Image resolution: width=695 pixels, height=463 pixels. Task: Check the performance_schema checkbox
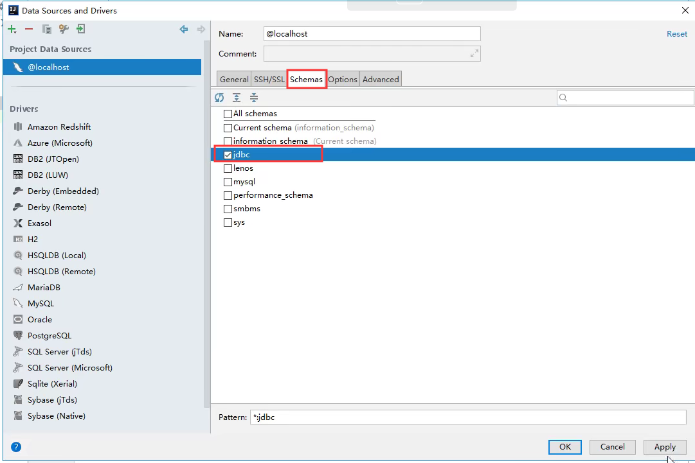(x=228, y=195)
